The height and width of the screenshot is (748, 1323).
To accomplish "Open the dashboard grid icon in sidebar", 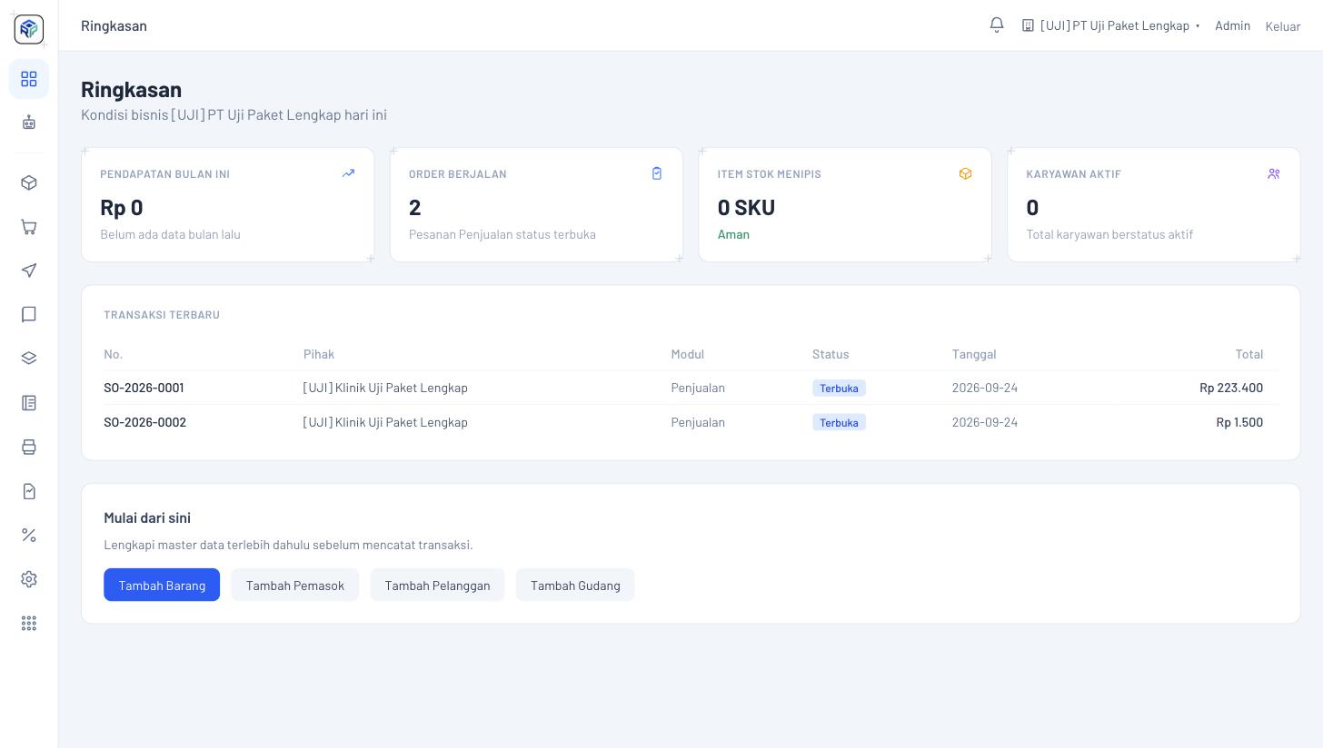I will [29, 79].
